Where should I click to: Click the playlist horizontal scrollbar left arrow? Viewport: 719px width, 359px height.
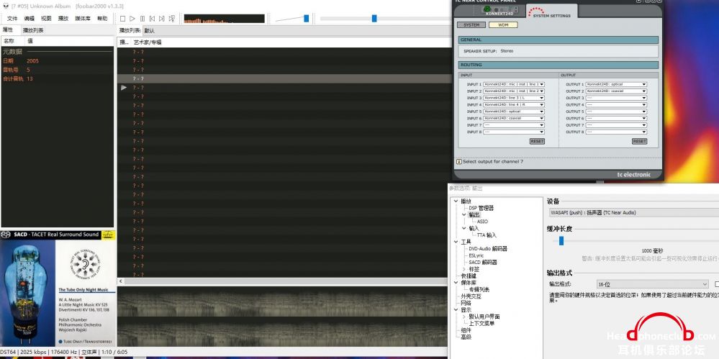point(121,281)
